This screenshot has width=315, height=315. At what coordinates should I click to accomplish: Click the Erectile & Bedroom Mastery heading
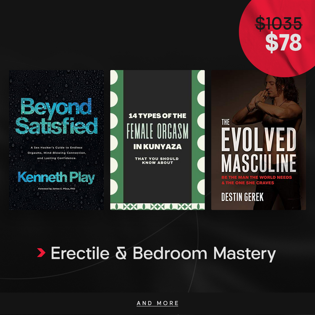[163, 254]
